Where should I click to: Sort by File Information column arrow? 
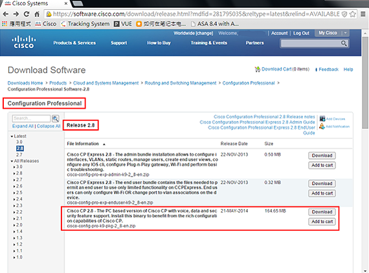(104, 144)
